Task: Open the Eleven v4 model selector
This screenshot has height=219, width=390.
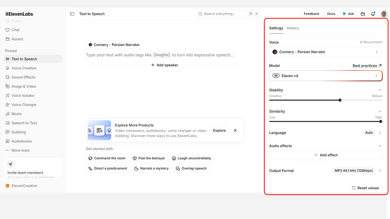Action: pos(325,76)
